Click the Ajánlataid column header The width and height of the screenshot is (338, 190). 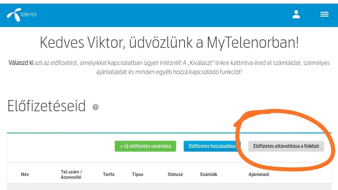click(x=259, y=174)
